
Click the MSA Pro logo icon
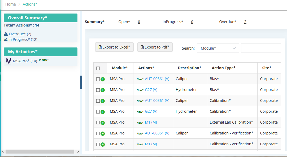click(x=8, y=61)
